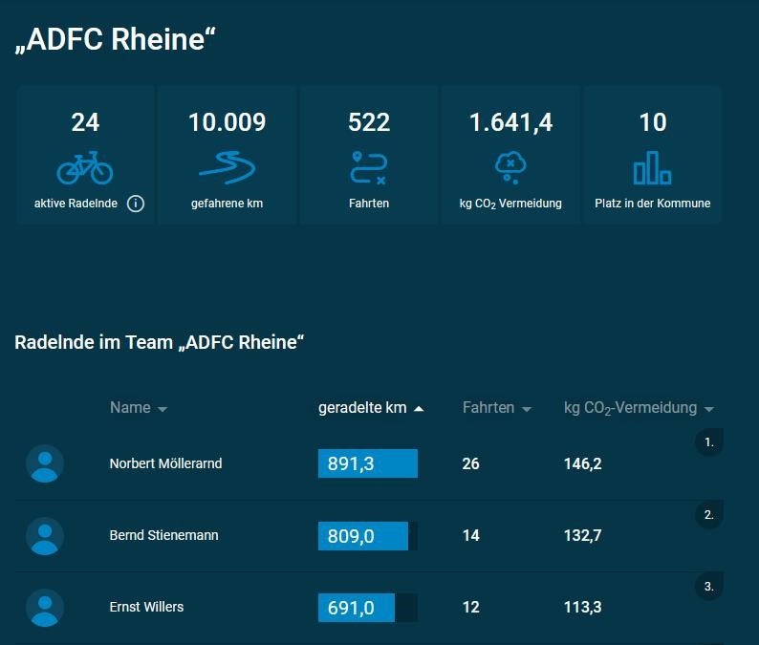759x645 pixels.
Task: Click the rank 1. badge
Action: point(709,442)
